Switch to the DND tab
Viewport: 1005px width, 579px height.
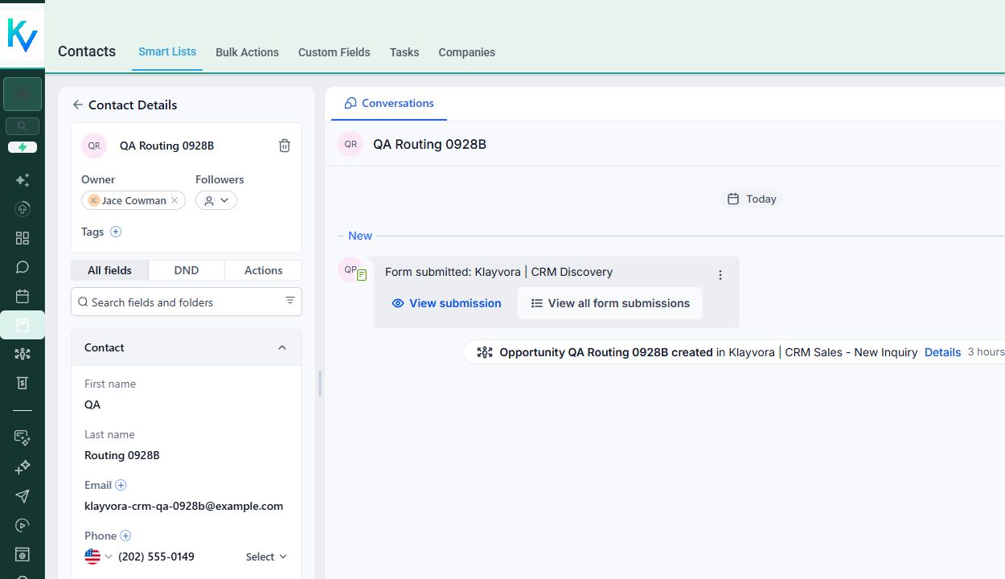(x=187, y=270)
